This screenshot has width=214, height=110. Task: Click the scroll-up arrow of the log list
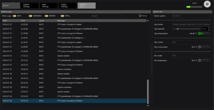tap(148, 21)
